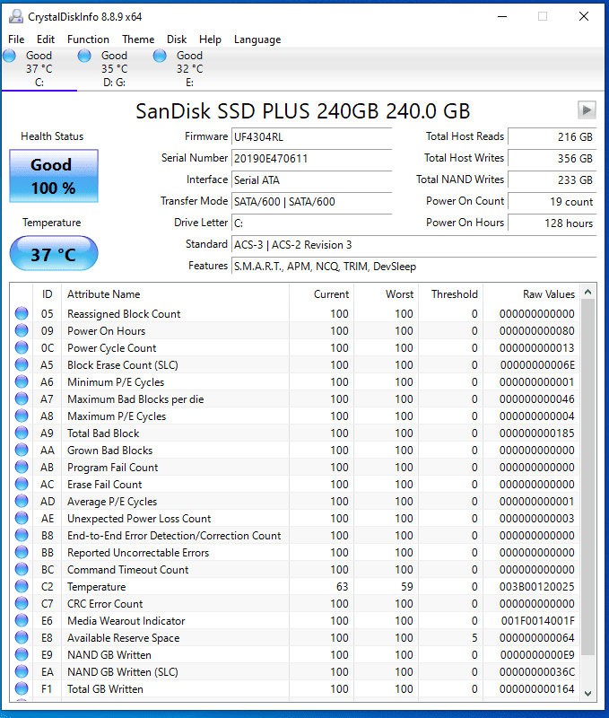Screen dimensions: 609x718
Task: Click the status orb for Total GB Written
Action: pos(22,689)
